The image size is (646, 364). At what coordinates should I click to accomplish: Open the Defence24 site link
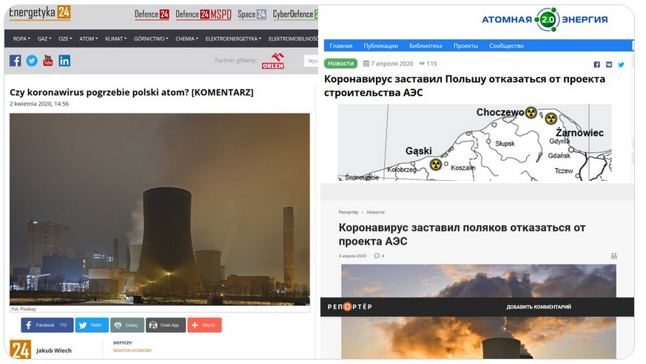point(152,14)
